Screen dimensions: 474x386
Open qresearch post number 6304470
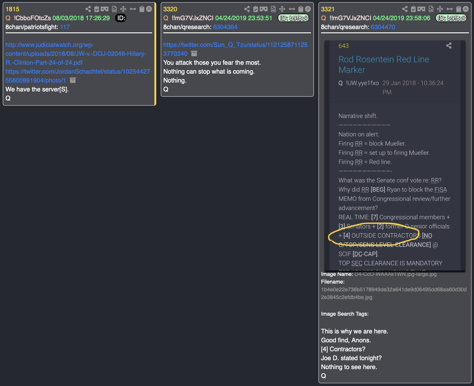coord(383,27)
